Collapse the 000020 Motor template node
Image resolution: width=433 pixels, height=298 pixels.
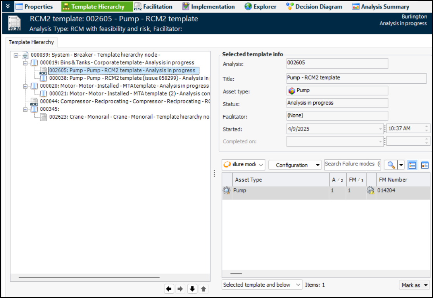pyautogui.click(x=25, y=86)
